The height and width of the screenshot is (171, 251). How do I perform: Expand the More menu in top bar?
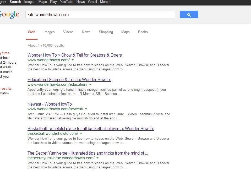105,2
